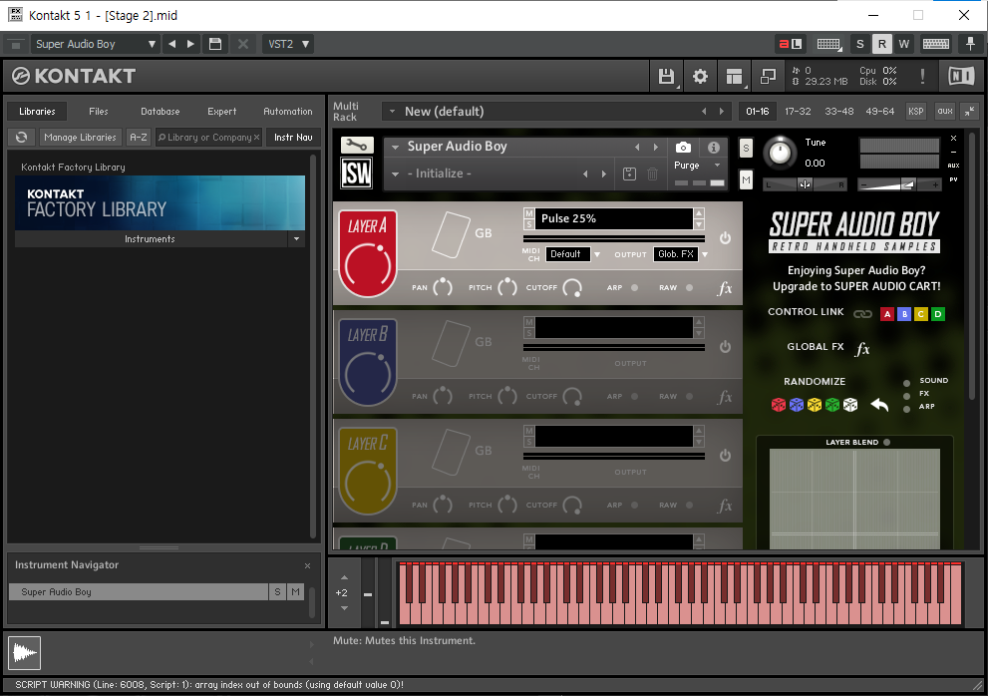Show instrument info icon
Screen dimensions: 988x696
pos(713,148)
